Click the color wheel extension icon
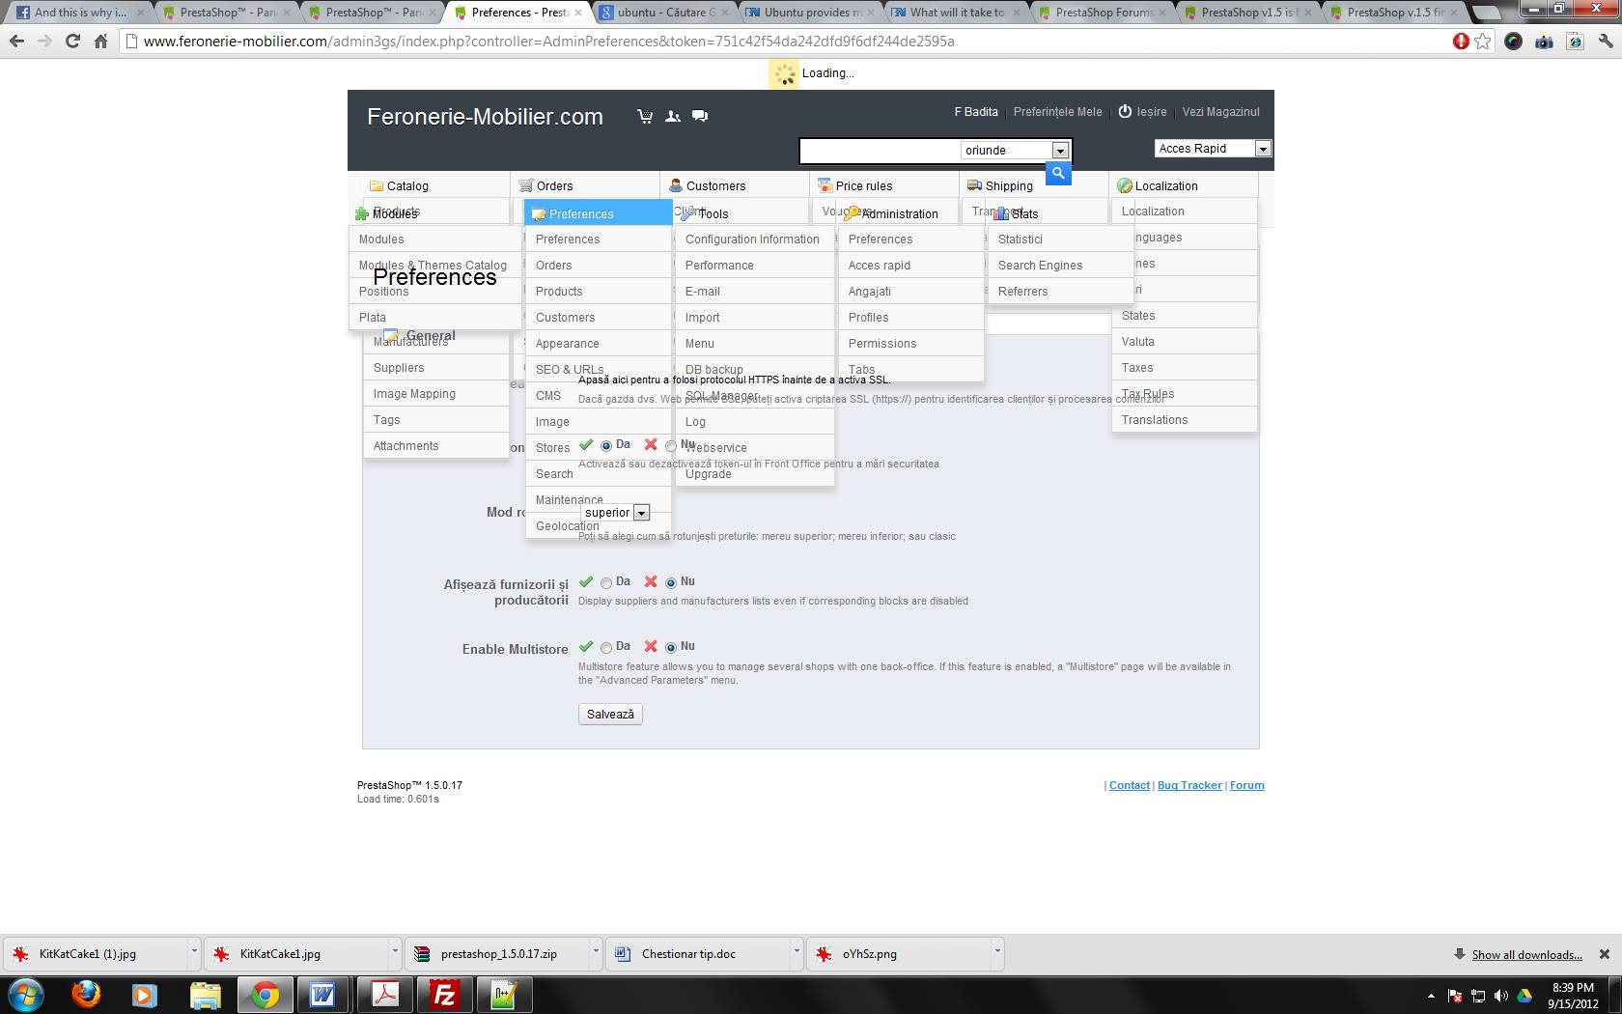The image size is (1622, 1014). (1513, 42)
